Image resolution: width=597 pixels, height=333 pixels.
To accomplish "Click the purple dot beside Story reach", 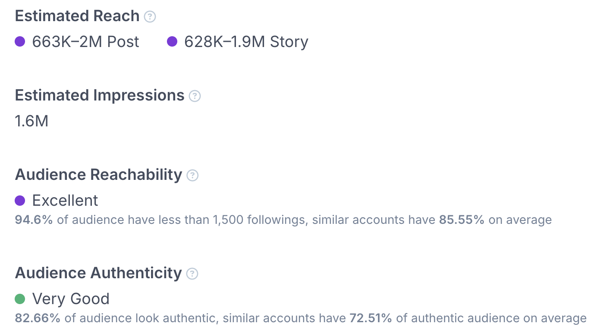I will 172,42.
